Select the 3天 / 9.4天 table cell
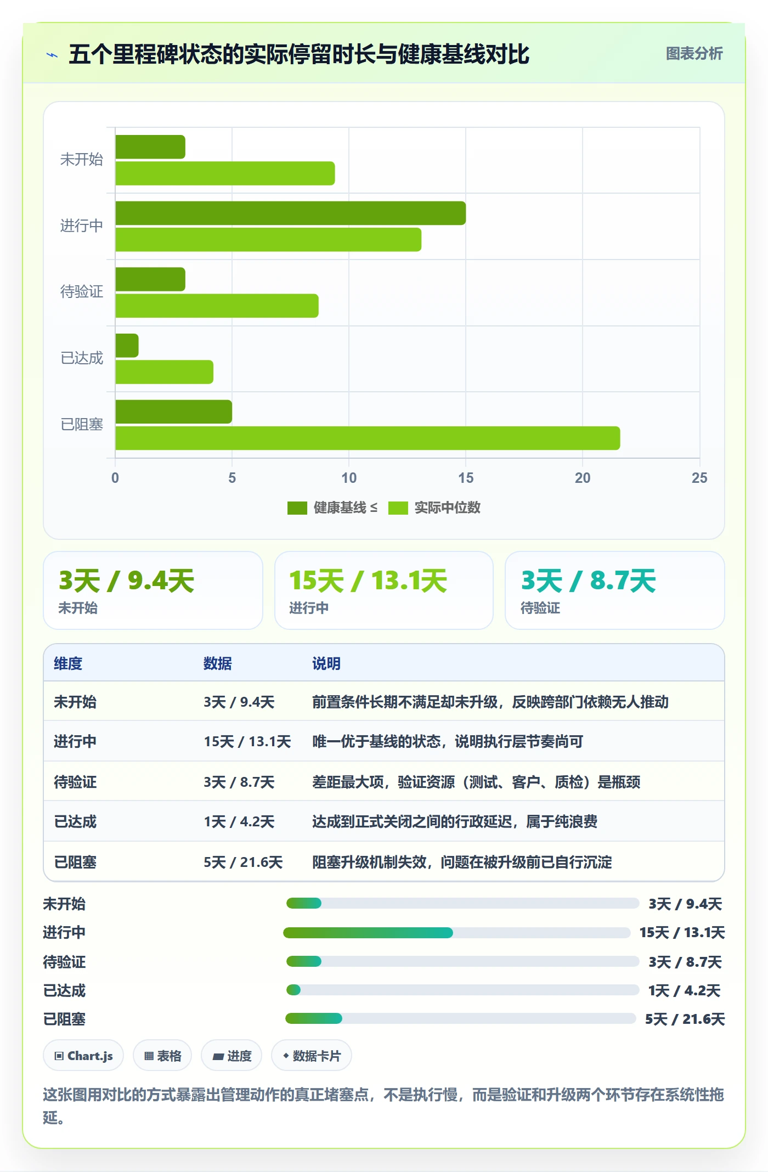The width and height of the screenshot is (768, 1172). [239, 702]
